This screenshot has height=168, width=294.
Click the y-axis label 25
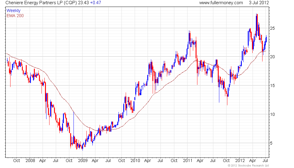[272, 28]
